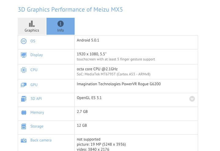This screenshot has height=151, width=220.
Task: Click the 3D API cube icon
Action: coord(24,99)
